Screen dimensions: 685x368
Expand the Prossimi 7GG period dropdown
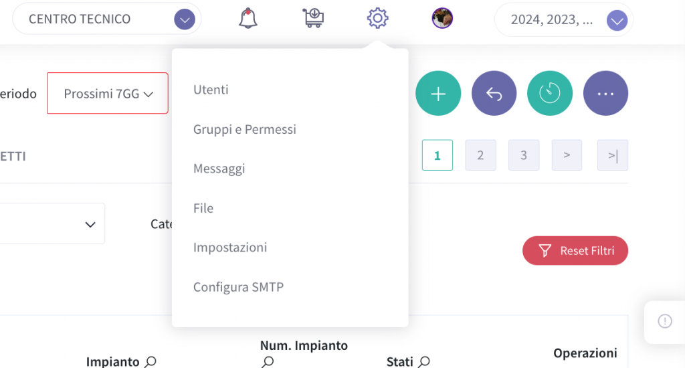pyautogui.click(x=108, y=93)
